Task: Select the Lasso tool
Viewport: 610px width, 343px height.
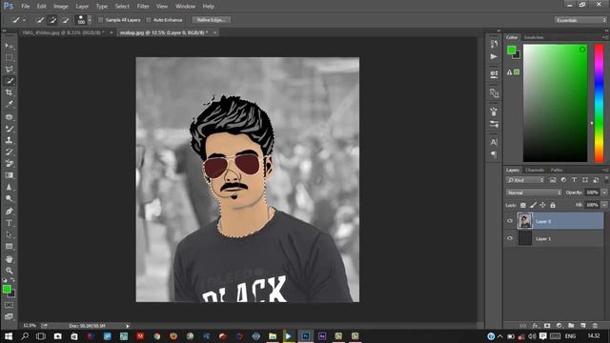Action: click(9, 70)
